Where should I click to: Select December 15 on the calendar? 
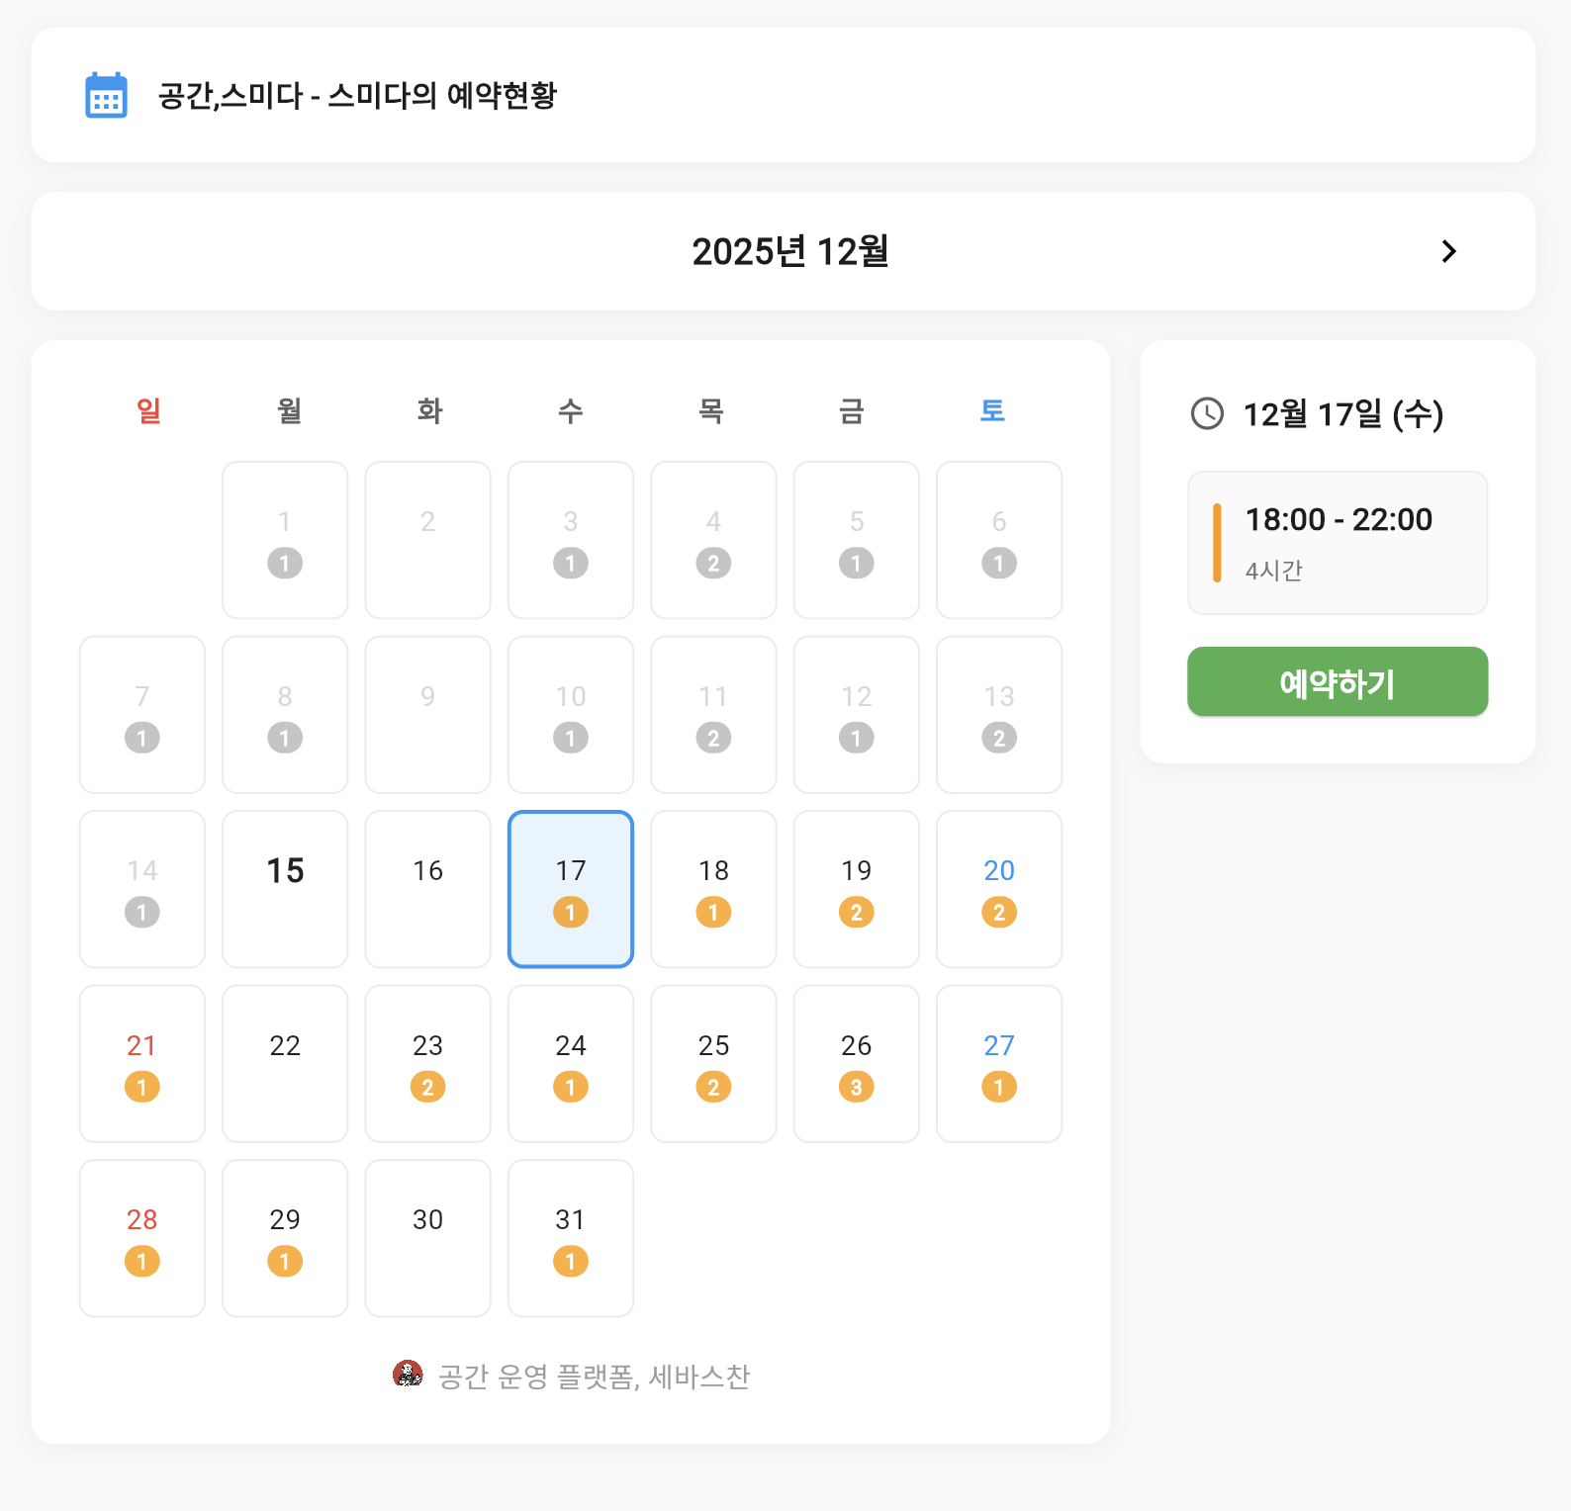coord(285,888)
